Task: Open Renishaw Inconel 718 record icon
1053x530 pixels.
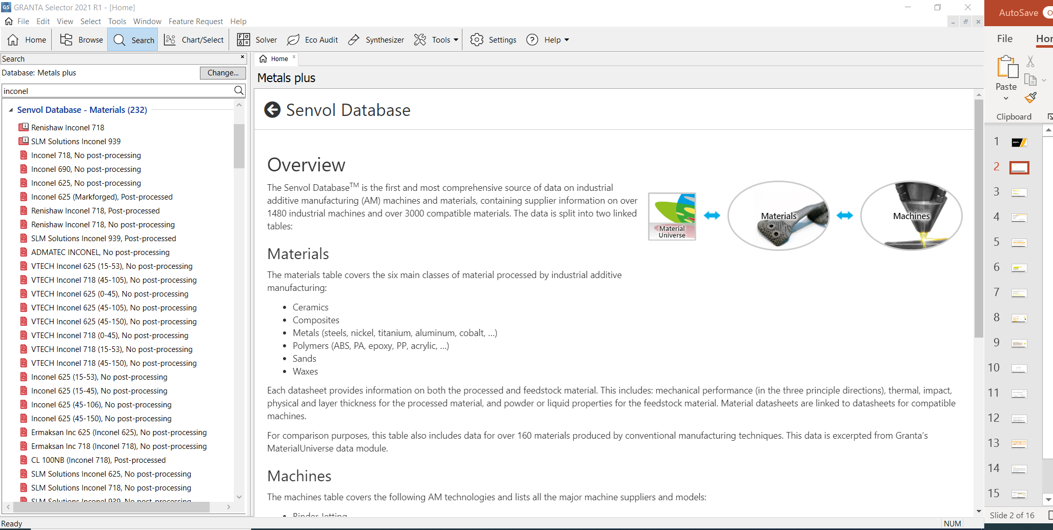Action: click(24, 127)
